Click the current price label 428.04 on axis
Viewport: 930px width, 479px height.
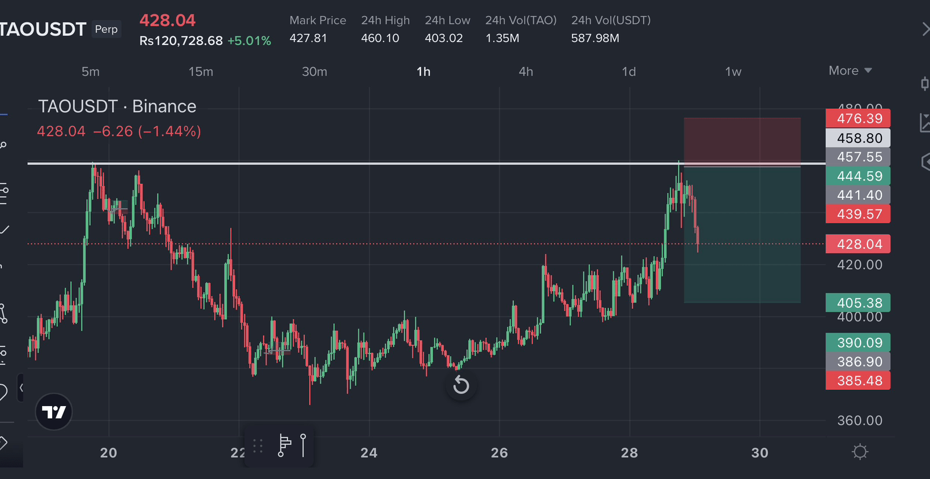[858, 244]
